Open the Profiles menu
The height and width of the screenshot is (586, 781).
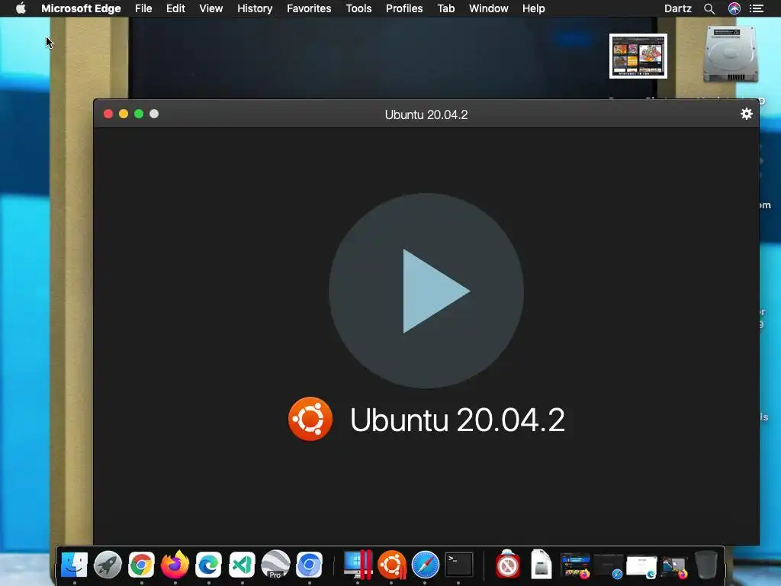point(404,8)
